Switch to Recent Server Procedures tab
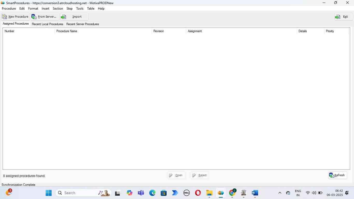 (x=83, y=24)
